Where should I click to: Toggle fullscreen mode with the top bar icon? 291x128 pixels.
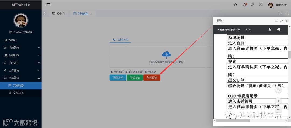tap(261, 5)
